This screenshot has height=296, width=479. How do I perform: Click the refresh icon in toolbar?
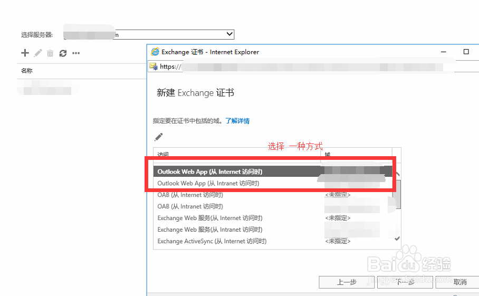coord(63,53)
